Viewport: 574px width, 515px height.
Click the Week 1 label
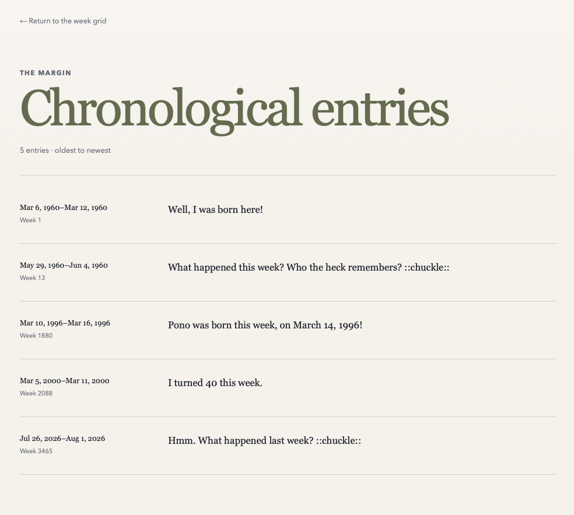click(30, 220)
